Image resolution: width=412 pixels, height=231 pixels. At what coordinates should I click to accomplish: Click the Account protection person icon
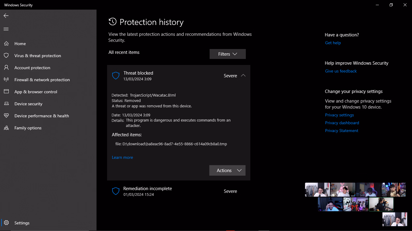tap(6, 68)
